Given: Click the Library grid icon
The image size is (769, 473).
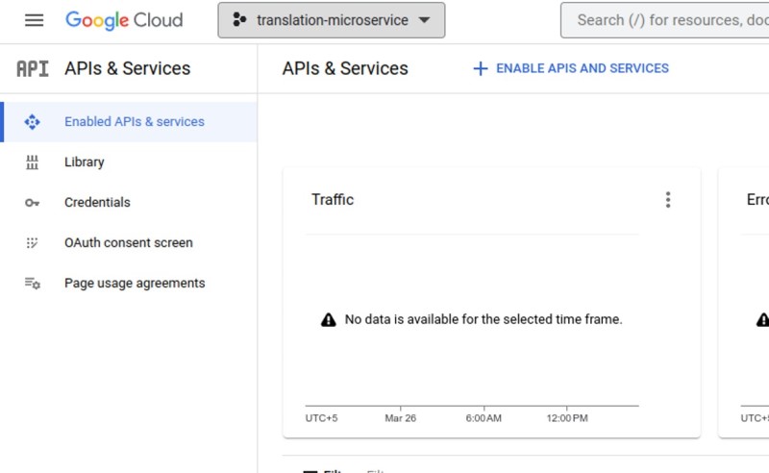Looking at the screenshot, I should point(32,162).
